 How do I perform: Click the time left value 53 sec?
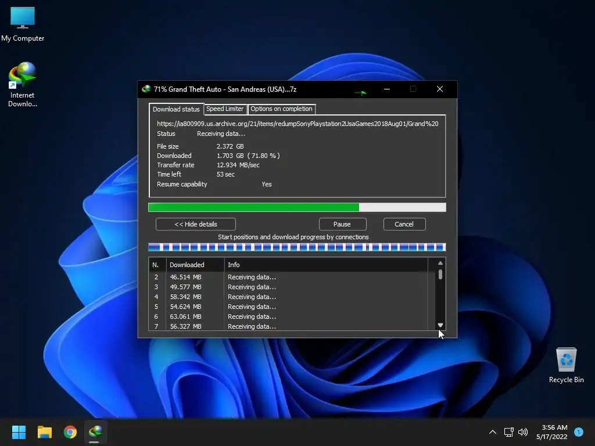(x=225, y=174)
